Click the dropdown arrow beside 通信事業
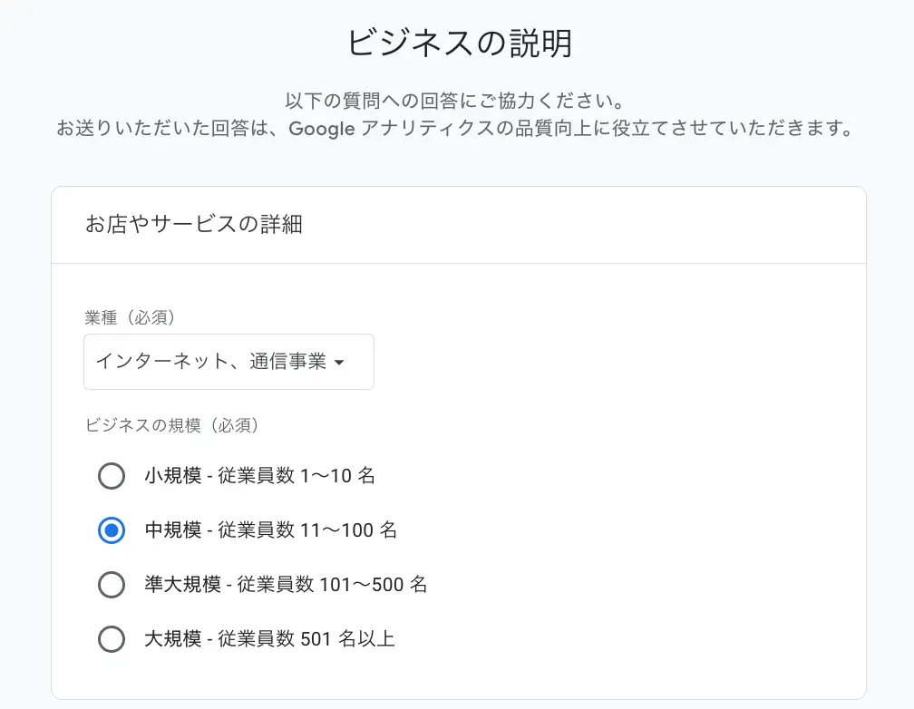 (339, 363)
